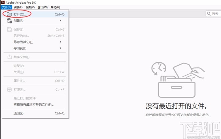Select the 另存为(A)... menu entry

coord(35,36)
